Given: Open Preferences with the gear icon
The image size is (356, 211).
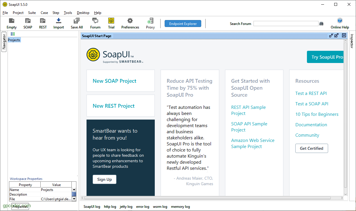Looking at the screenshot, I should (130, 23).
